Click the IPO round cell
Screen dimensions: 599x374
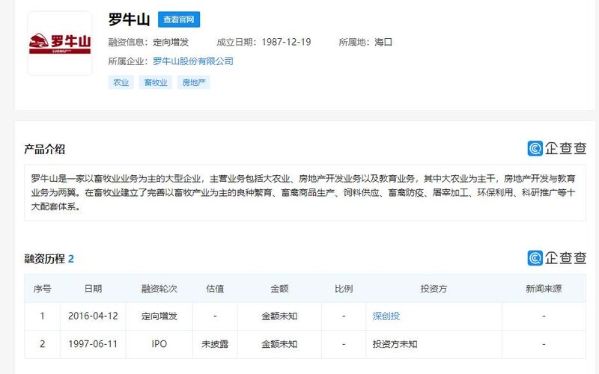pyautogui.click(x=159, y=344)
